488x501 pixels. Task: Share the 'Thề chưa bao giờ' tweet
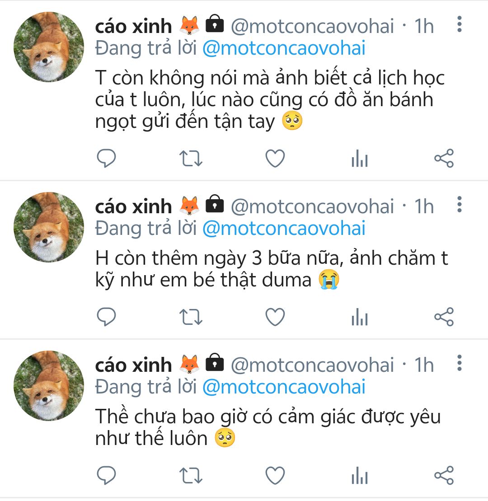444,475
